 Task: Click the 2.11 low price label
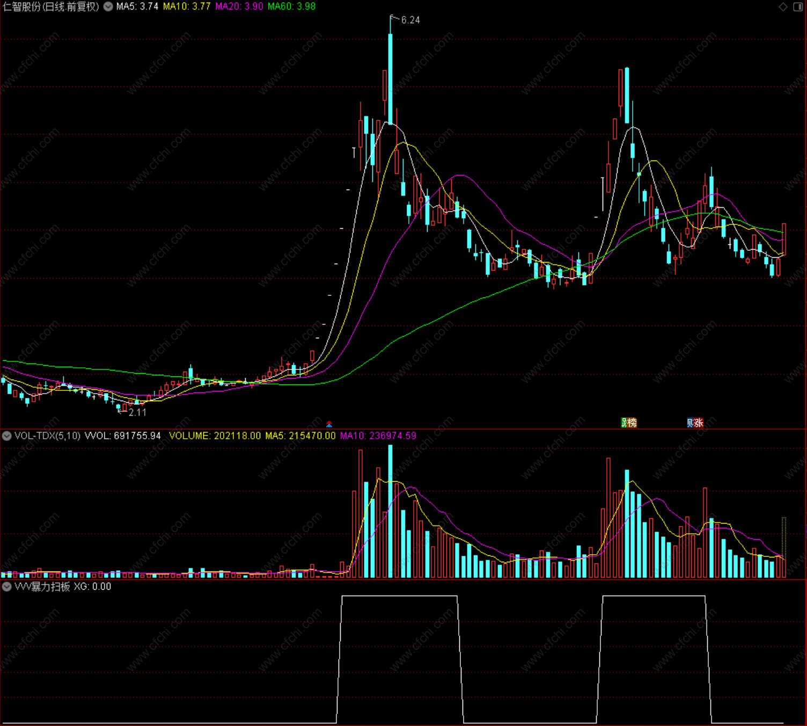click(137, 412)
